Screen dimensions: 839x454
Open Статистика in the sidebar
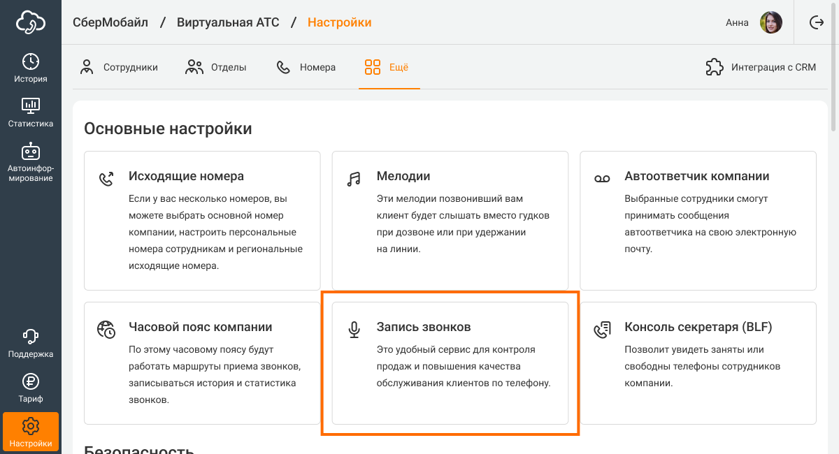click(x=31, y=112)
